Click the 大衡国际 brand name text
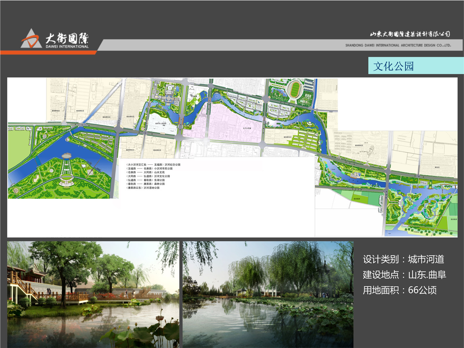Viewport: 464px width, 348px height. [x=67, y=38]
